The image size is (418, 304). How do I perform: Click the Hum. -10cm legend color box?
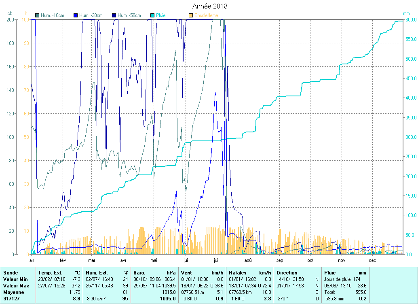click(x=38, y=16)
